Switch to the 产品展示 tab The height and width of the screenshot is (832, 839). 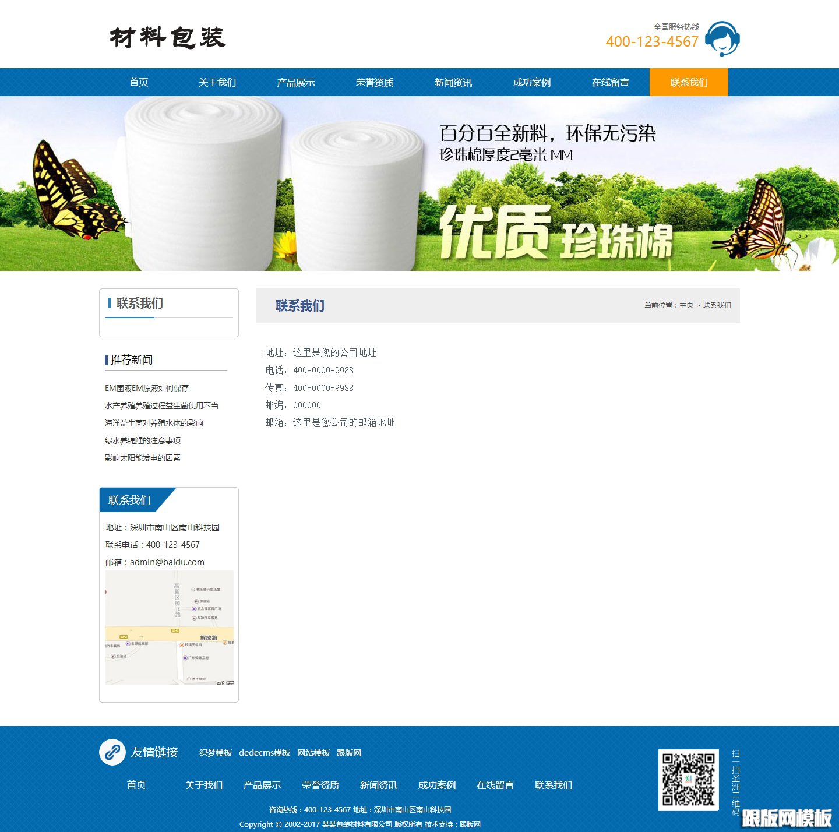click(297, 82)
